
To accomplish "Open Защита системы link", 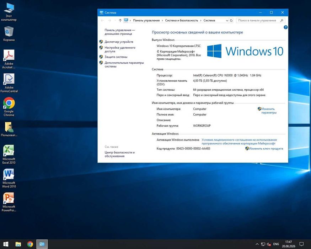I will 116,57.
